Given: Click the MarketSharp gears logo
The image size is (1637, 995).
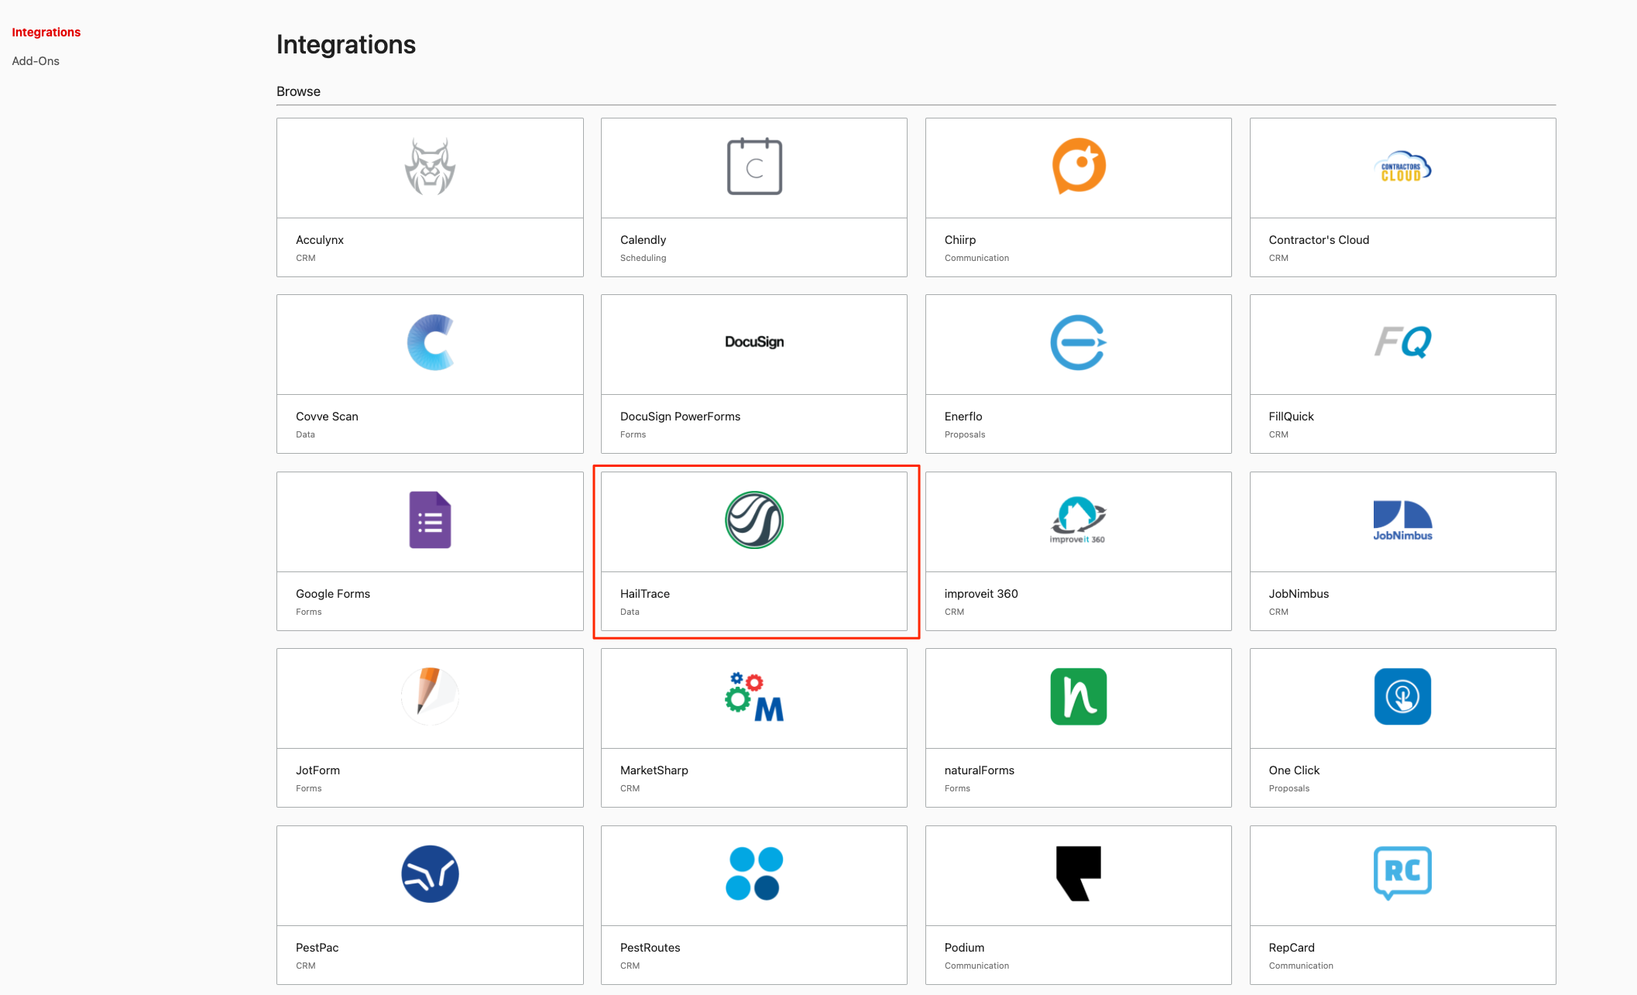Looking at the screenshot, I should pos(754,697).
